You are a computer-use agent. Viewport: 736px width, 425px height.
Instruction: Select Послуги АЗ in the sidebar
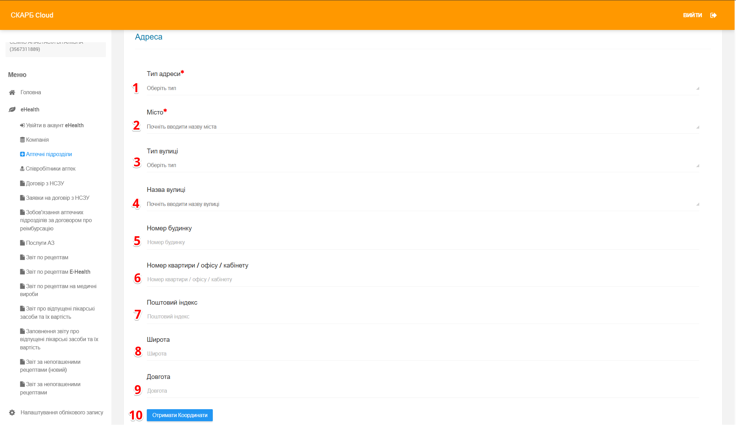[x=40, y=243]
